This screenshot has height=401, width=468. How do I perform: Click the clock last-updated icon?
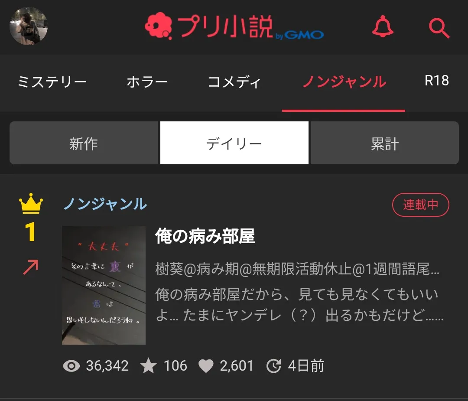(274, 366)
